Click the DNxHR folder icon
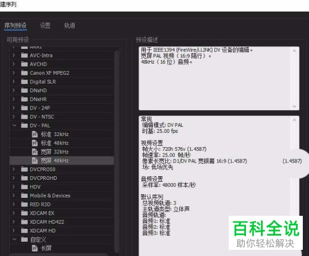 (24, 99)
